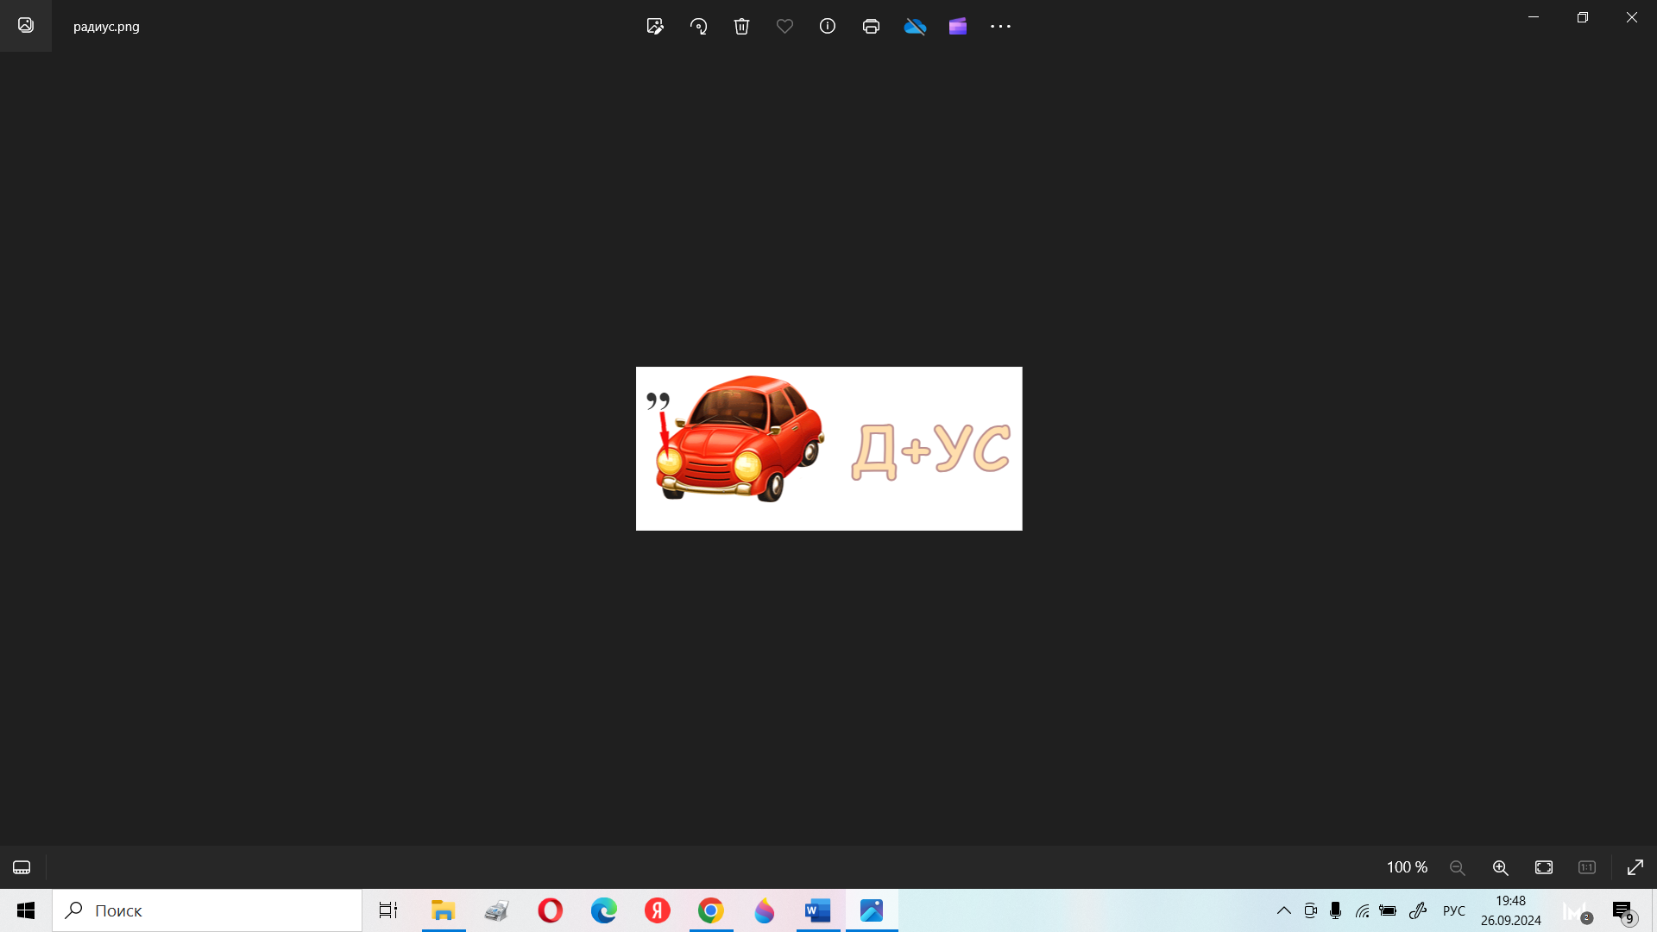Open notification center
The height and width of the screenshot is (932, 1657).
pyautogui.click(x=1622, y=911)
